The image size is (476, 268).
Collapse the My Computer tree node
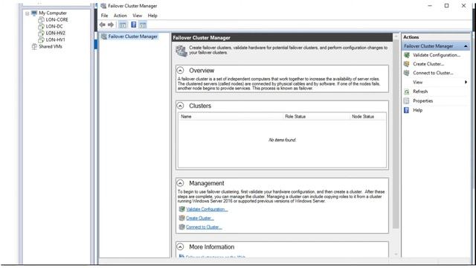click(28, 13)
